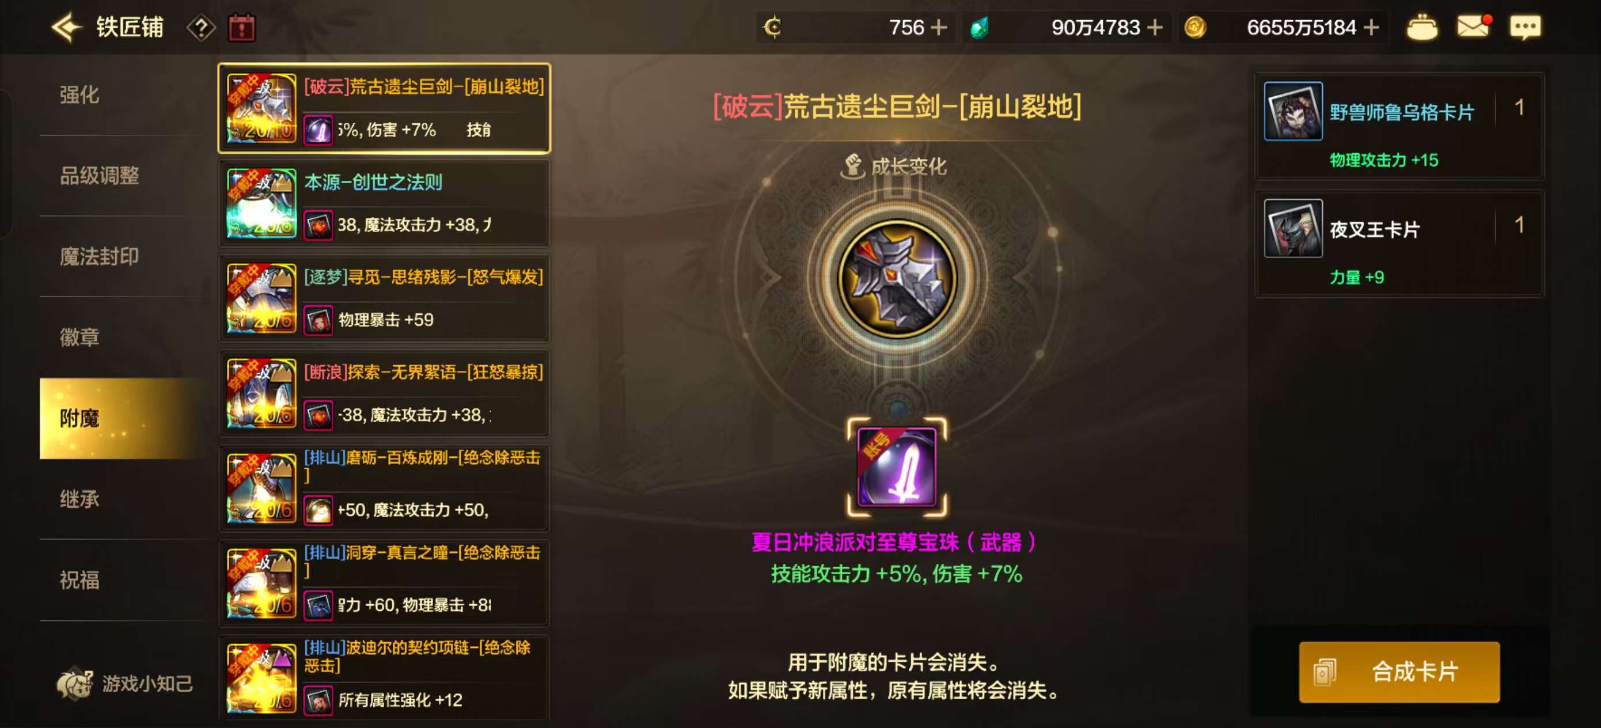
Task: Add more gold coins with plus
Action: (x=1371, y=27)
